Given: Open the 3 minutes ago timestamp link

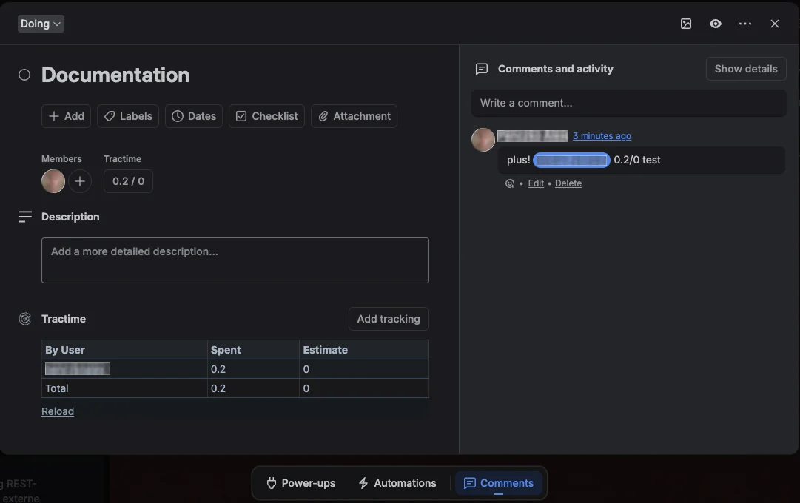Looking at the screenshot, I should click(x=602, y=135).
